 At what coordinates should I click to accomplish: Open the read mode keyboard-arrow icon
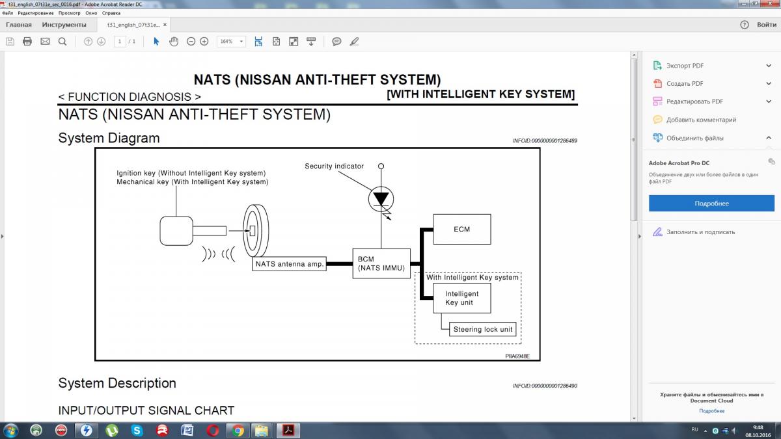click(x=311, y=41)
